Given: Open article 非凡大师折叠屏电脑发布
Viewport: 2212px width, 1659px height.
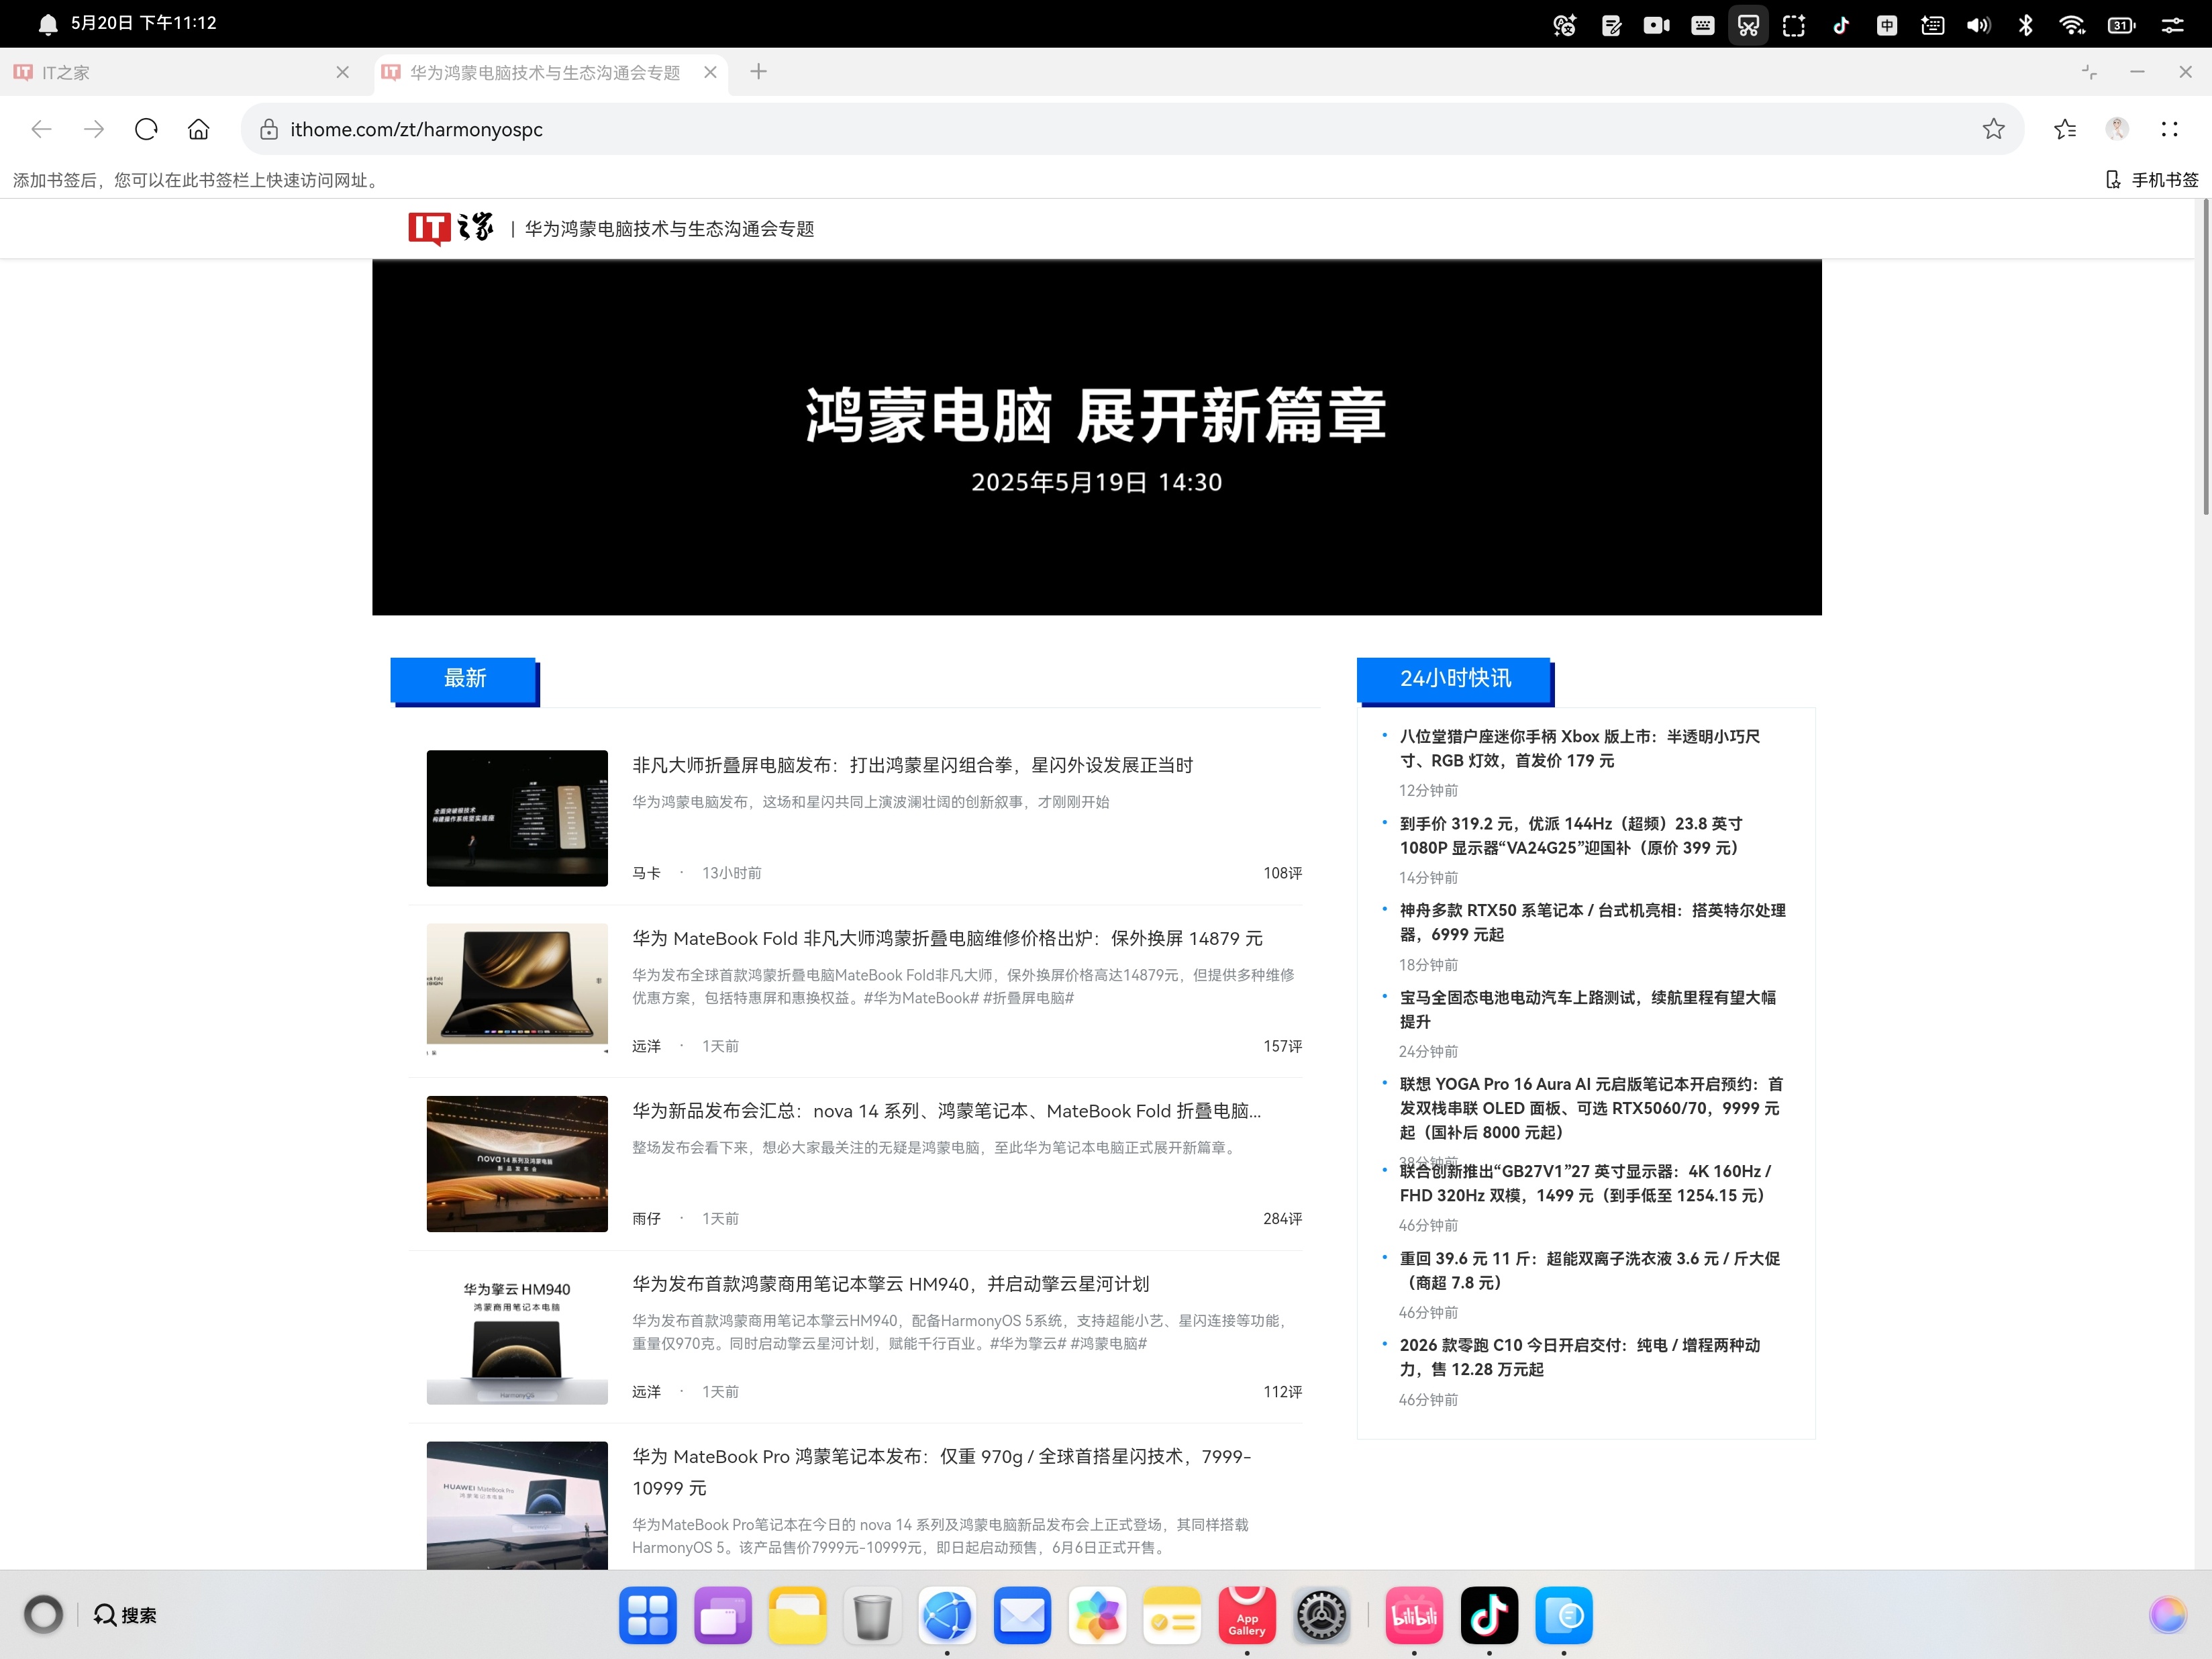Looking at the screenshot, I should click(912, 765).
